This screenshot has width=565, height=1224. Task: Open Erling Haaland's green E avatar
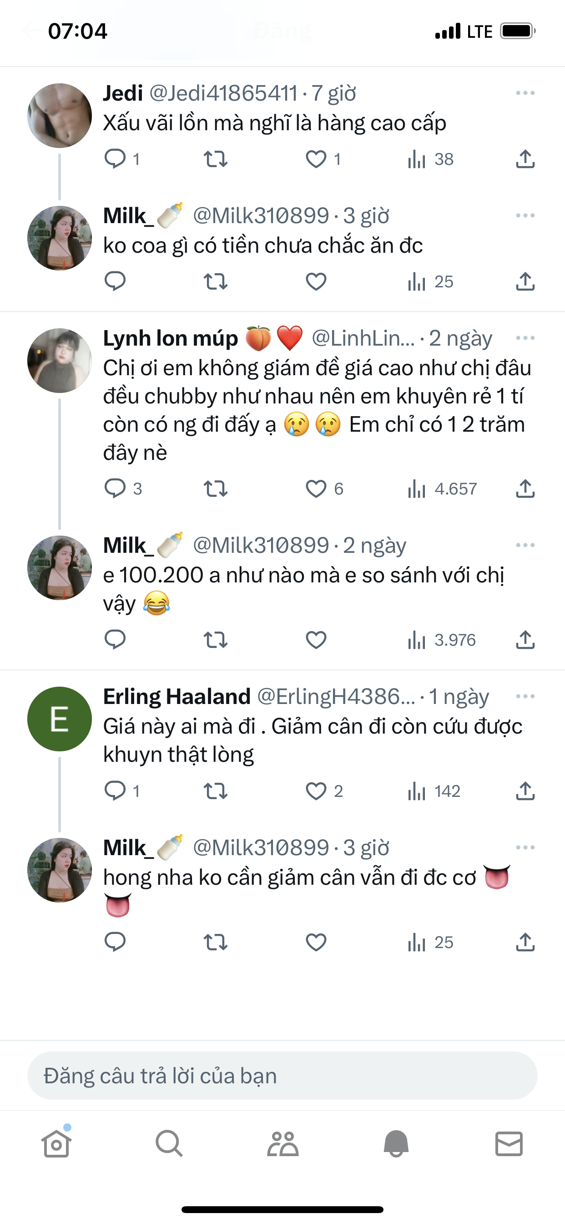pyautogui.click(x=59, y=719)
